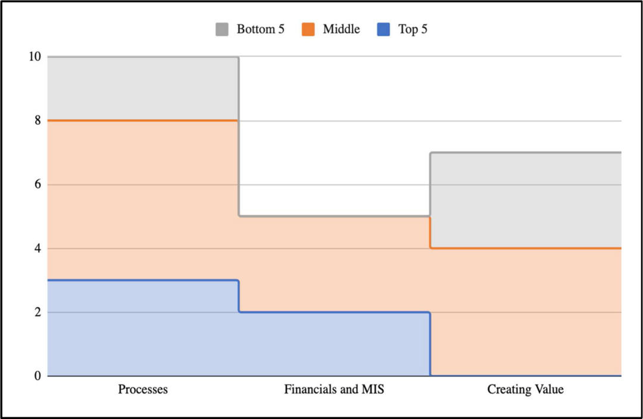643x419 pixels.
Task: Click the y-axis value 2
Action: tap(38, 312)
